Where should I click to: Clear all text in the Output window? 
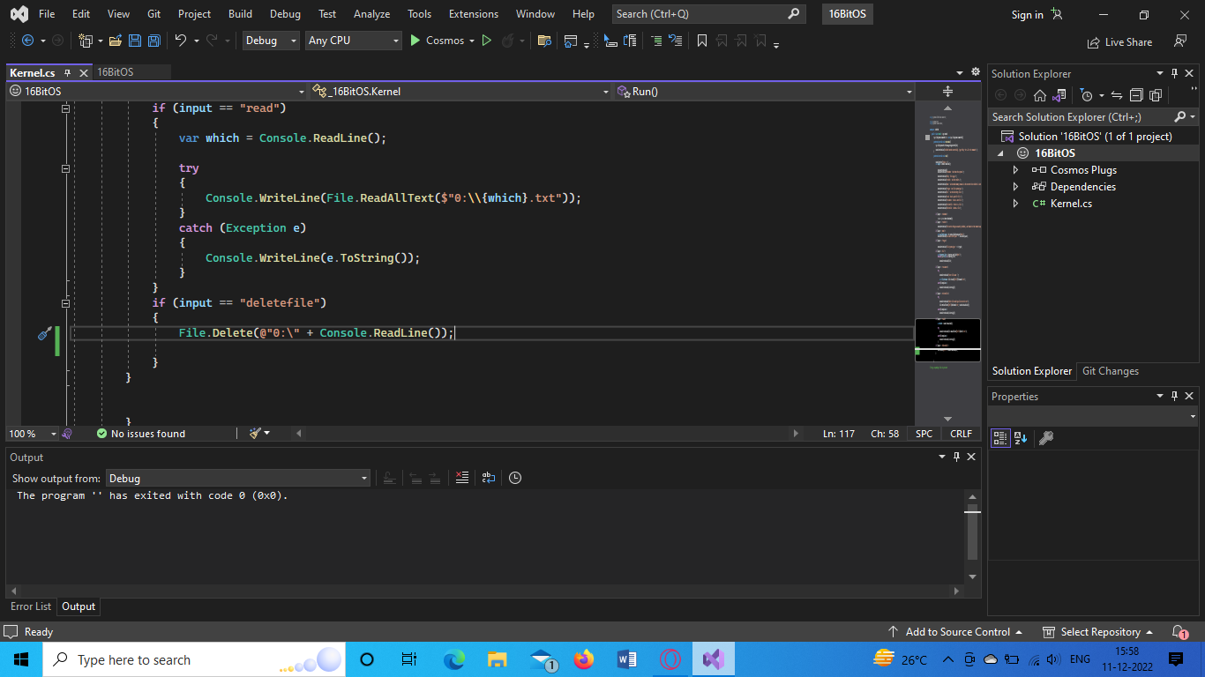(462, 478)
